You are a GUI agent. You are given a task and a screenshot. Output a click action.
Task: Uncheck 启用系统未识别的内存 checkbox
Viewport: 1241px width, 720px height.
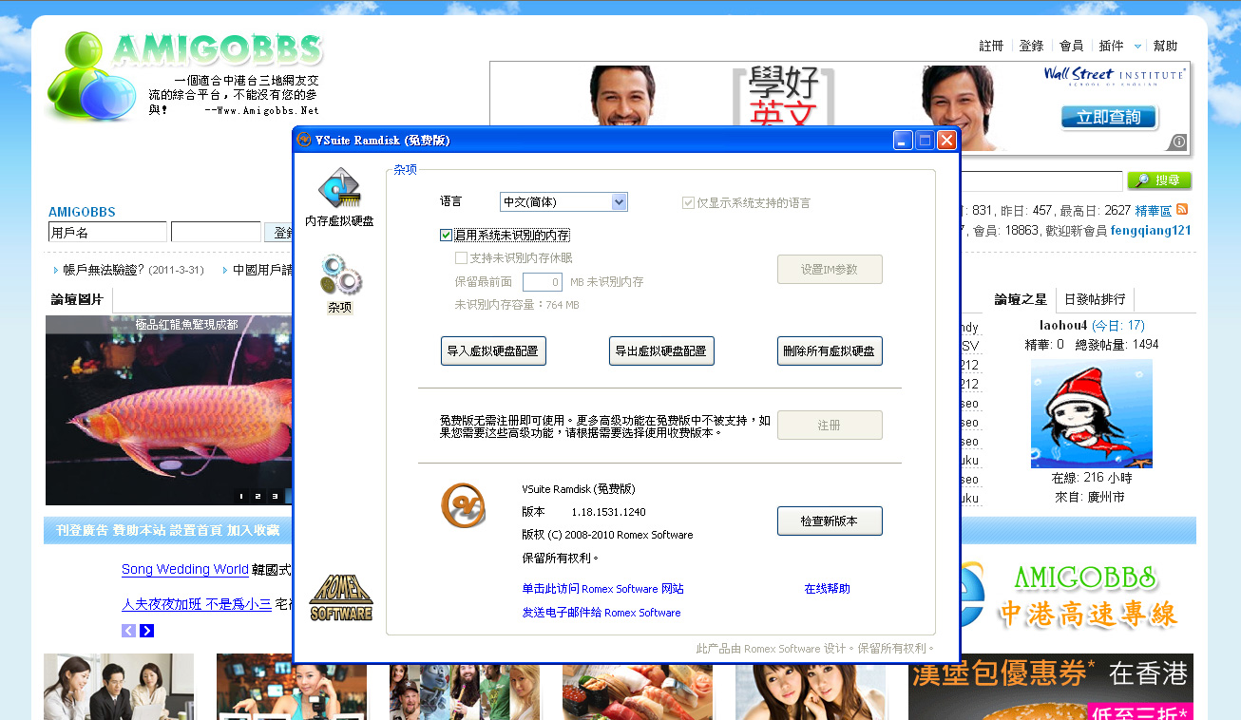pyautogui.click(x=447, y=235)
